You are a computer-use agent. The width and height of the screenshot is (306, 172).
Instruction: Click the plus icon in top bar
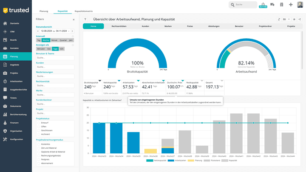(291, 5)
